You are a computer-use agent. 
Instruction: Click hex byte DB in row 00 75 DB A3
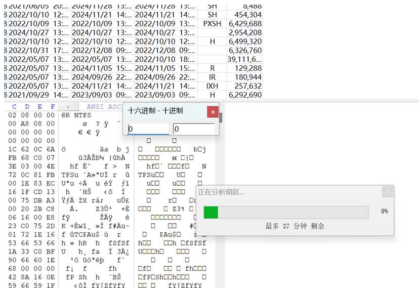[37, 200]
